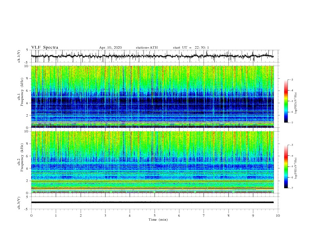The width and height of the screenshot is (313, 242).
Task: Click the time axis tick label "7"
Action: (204, 216)
